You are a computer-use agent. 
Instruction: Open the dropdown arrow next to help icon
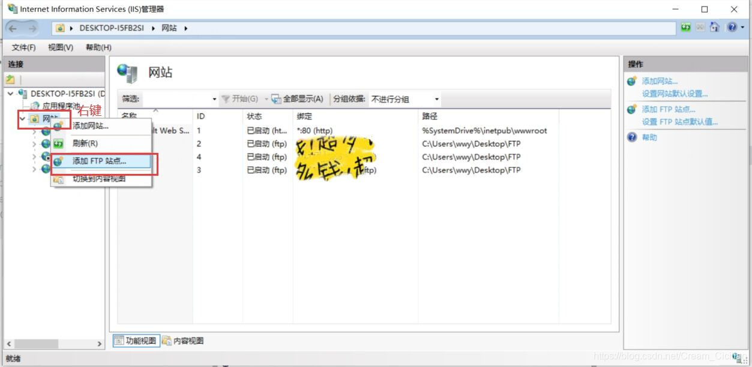click(741, 28)
